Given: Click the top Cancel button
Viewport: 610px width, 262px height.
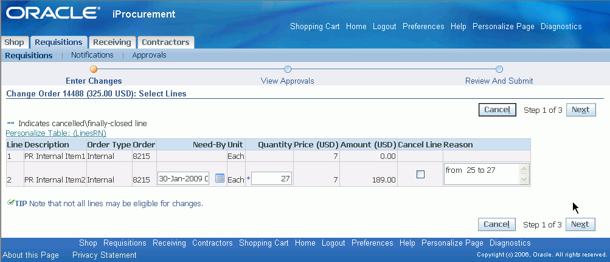Looking at the screenshot, I should click(x=497, y=110).
